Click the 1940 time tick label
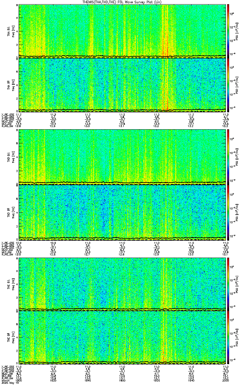Screen dimensions: 241x385 pos(191,380)
